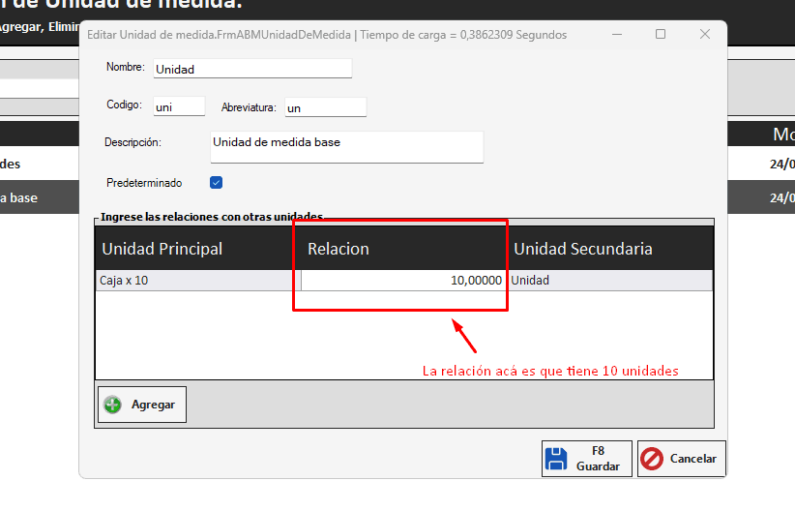Select the Caja x 10 cell
This screenshot has width=795, height=511.
197,281
